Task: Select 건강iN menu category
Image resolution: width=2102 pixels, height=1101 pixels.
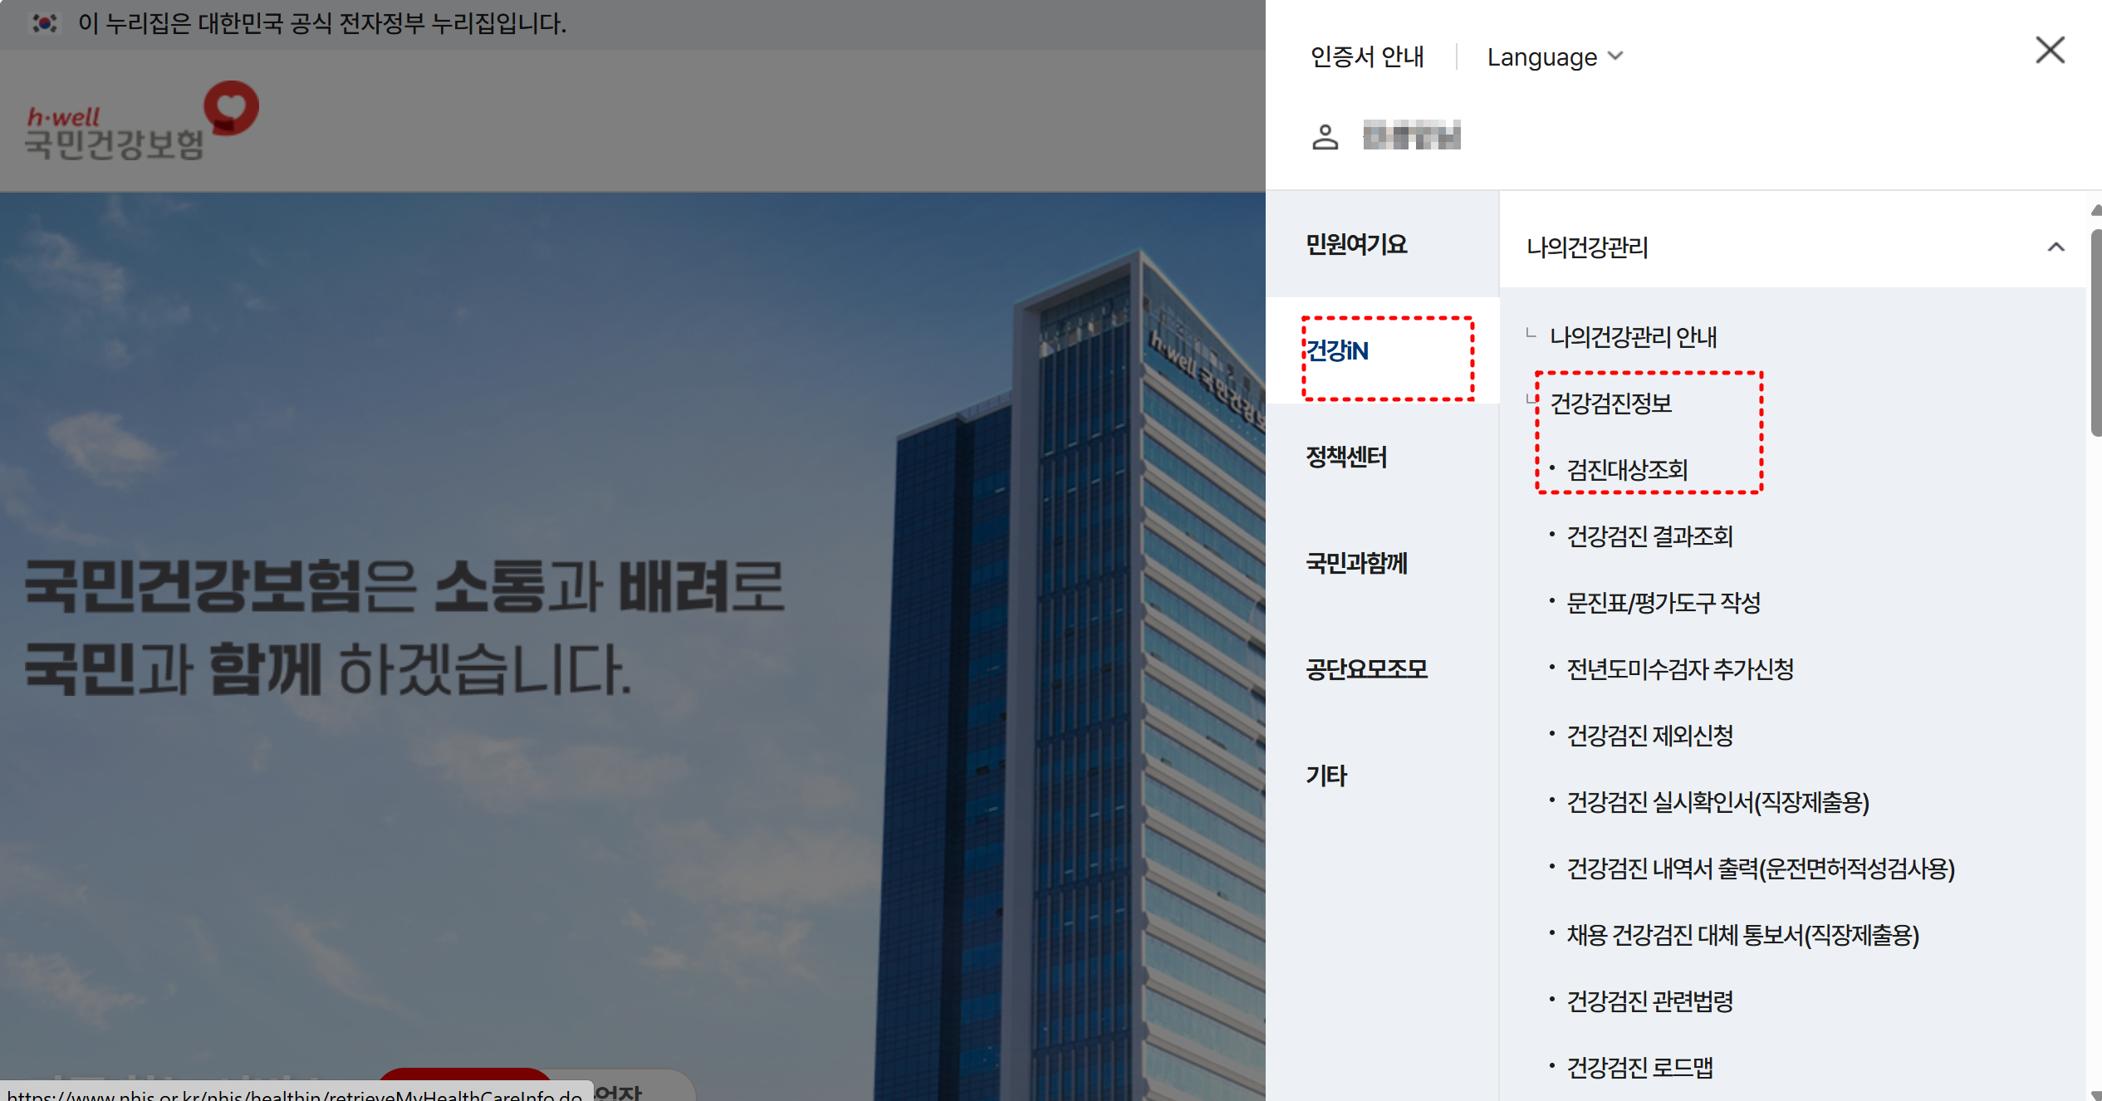Action: 1337,351
